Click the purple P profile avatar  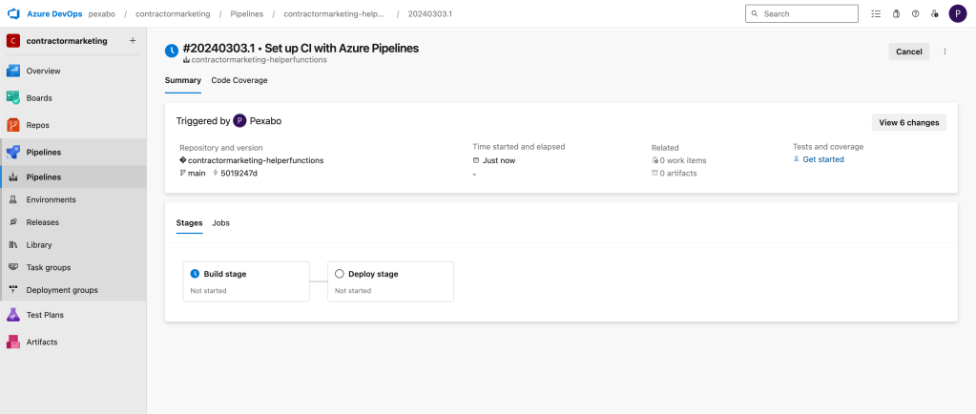[x=957, y=13]
